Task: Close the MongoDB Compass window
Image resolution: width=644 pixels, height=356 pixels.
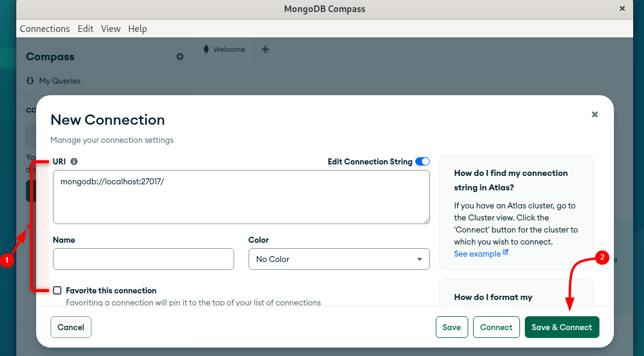Action: [622, 8]
